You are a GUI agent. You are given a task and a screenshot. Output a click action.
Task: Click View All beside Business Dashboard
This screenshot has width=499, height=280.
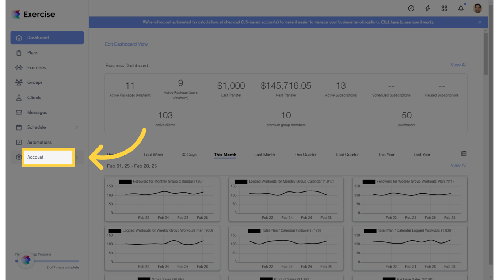458,65
